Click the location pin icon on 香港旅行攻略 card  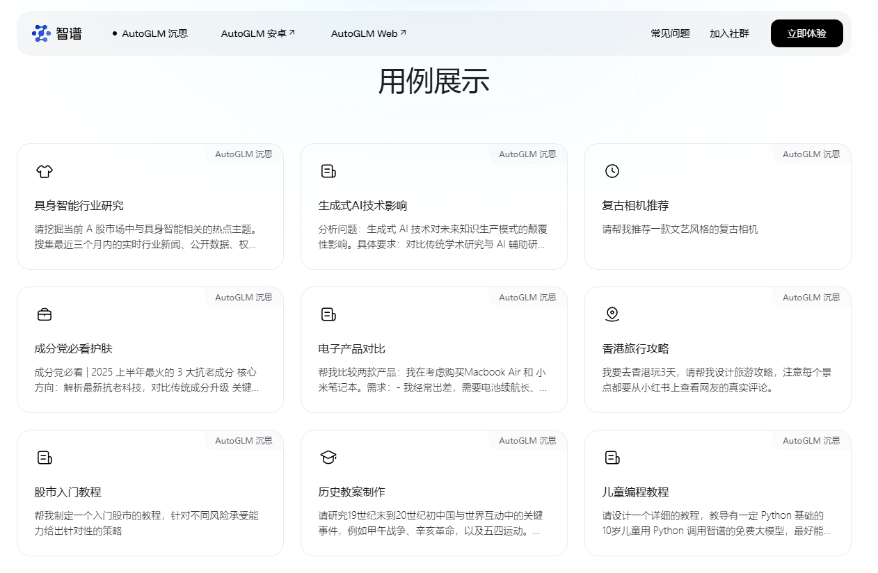click(612, 314)
